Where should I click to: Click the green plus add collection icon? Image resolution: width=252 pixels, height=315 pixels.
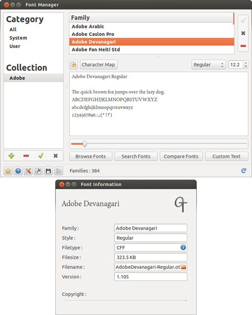11,156
